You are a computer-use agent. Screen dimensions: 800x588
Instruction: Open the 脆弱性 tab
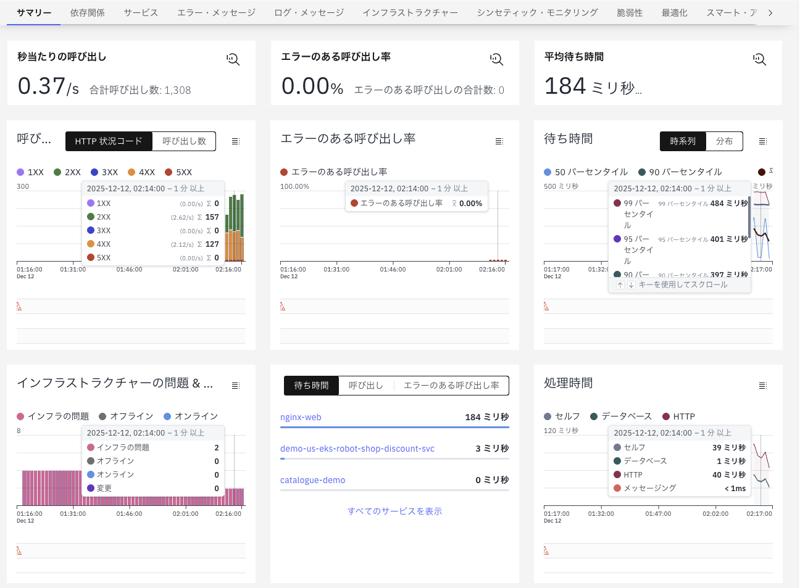[x=630, y=12]
